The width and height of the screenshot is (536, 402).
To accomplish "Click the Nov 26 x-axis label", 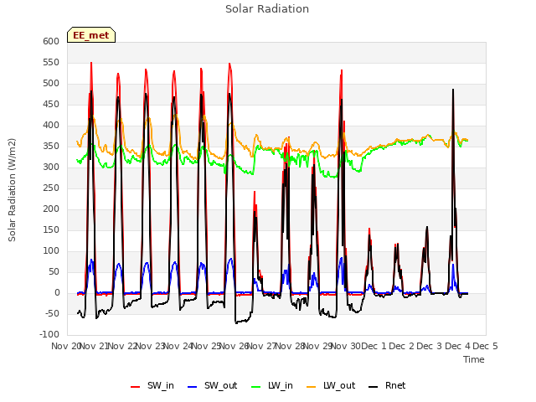I will tap(234, 346).
